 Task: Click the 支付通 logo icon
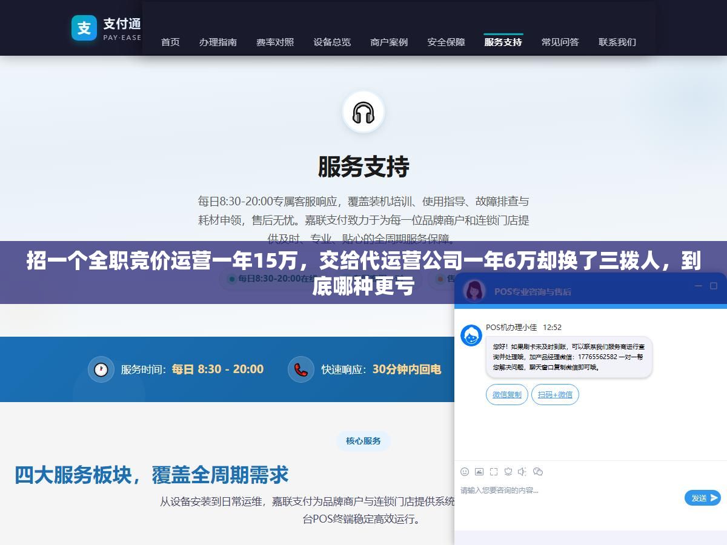click(x=84, y=28)
